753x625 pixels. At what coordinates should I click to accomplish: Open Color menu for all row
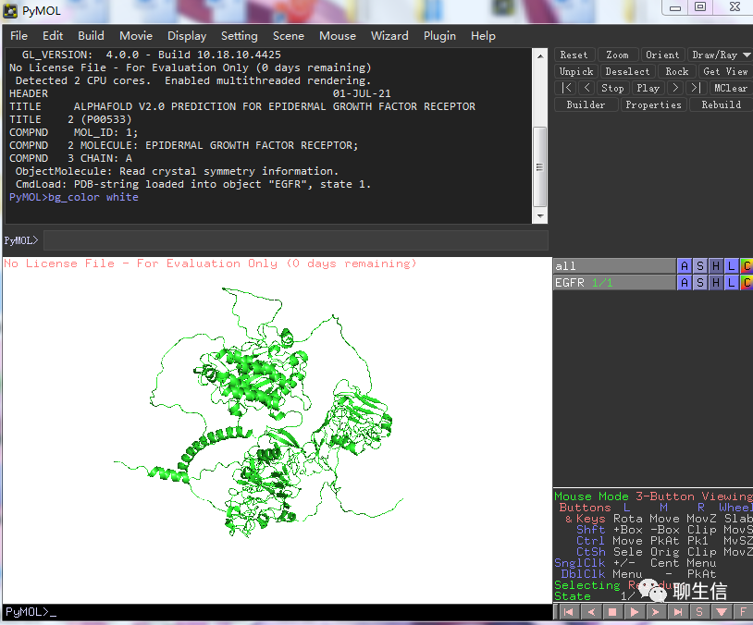pos(747,266)
